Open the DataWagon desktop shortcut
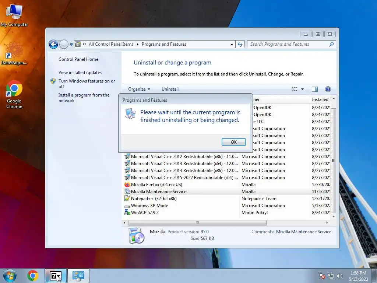Image resolution: width=377 pixels, height=283 pixels. pos(14,53)
